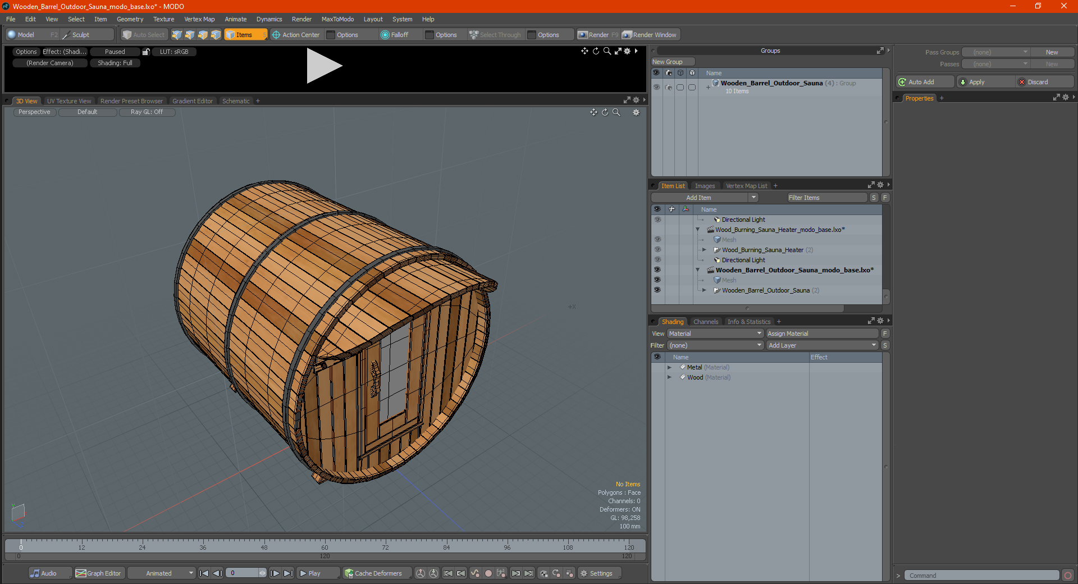Open the MaxToModo menu
Image resolution: width=1078 pixels, height=584 pixels.
click(x=337, y=19)
